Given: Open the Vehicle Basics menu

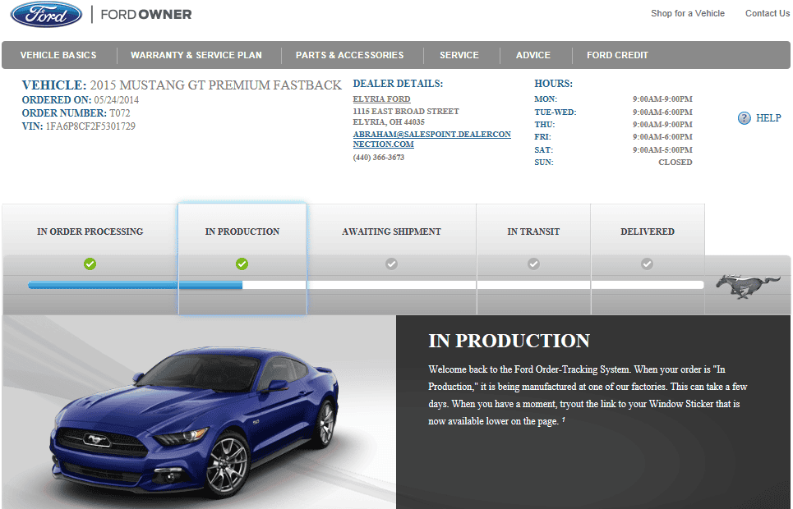Looking at the screenshot, I should coord(58,55).
